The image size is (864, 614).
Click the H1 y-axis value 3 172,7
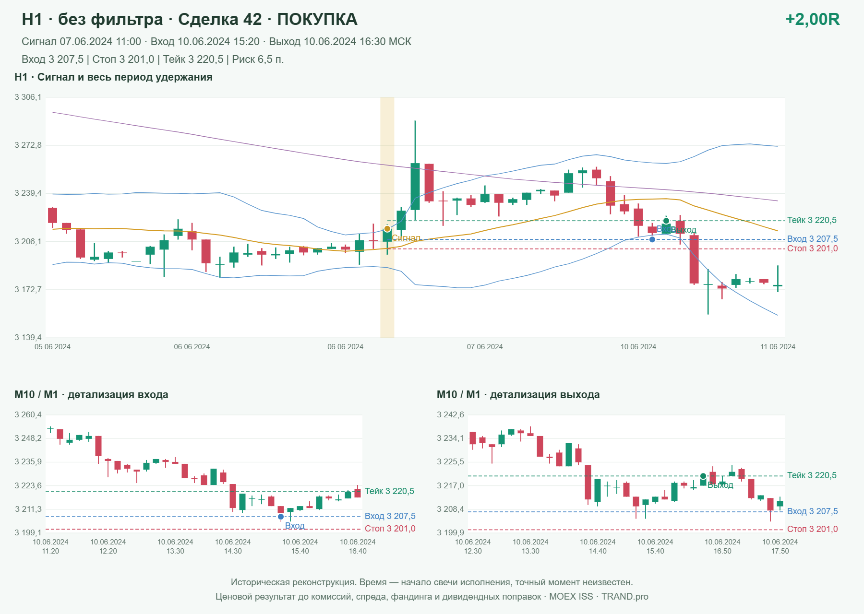(28, 289)
